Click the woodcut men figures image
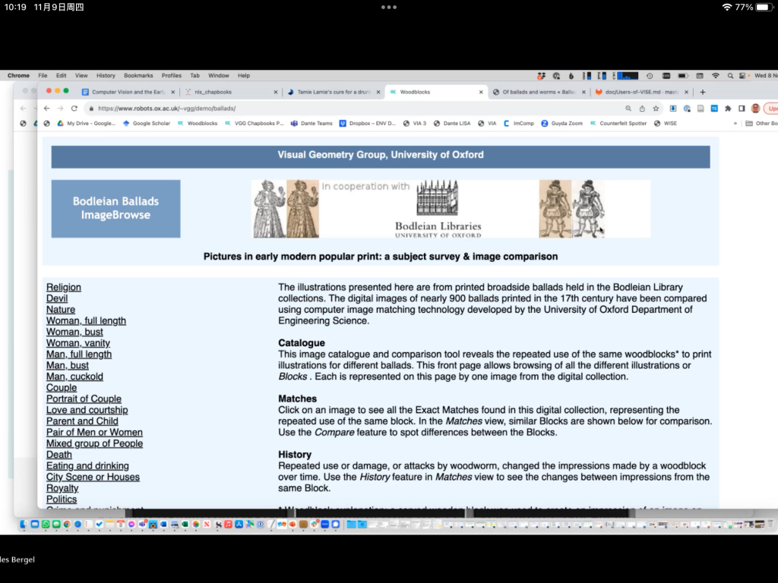The height and width of the screenshot is (583, 778). 572,209
